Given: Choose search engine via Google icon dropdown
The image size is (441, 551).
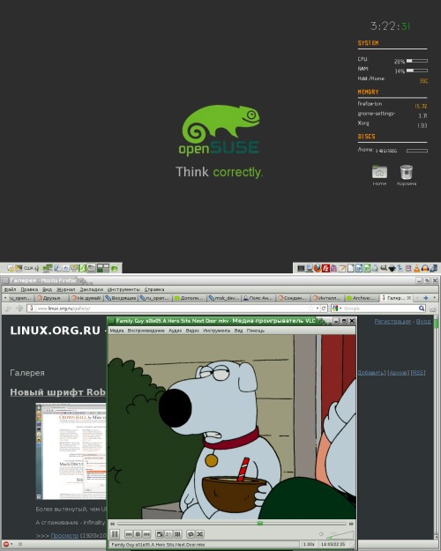Looking at the screenshot, I should click(337, 309).
